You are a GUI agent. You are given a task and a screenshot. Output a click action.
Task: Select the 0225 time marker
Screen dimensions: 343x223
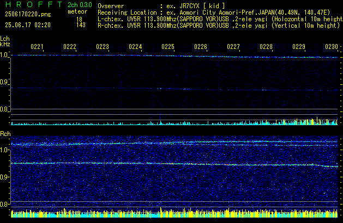(x=168, y=47)
